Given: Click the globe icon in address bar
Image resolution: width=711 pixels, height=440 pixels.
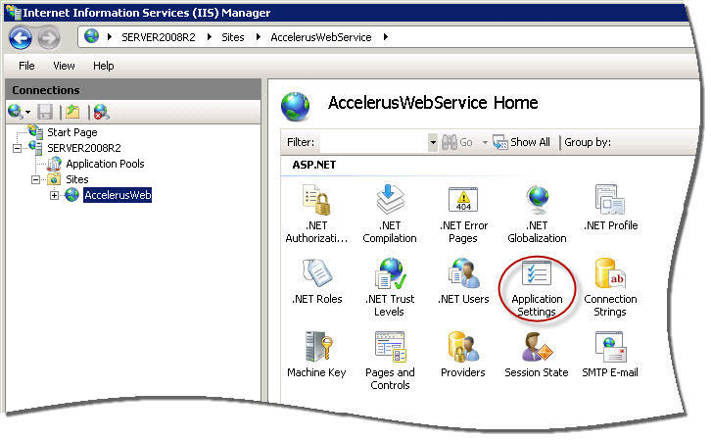Looking at the screenshot, I should coord(92,36).
